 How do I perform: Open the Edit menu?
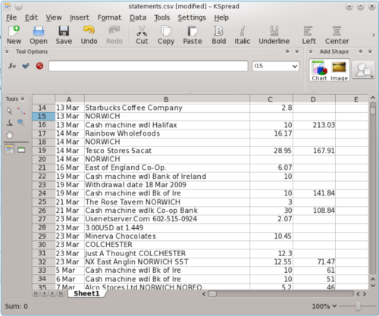tap(31, 17)
